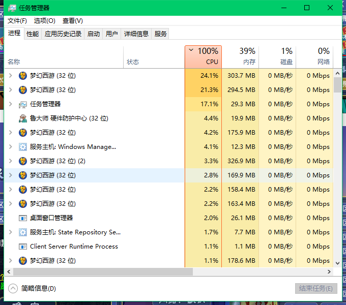Sort by the CPU column header
The image size is (346, 305).
tap(203, 57)
